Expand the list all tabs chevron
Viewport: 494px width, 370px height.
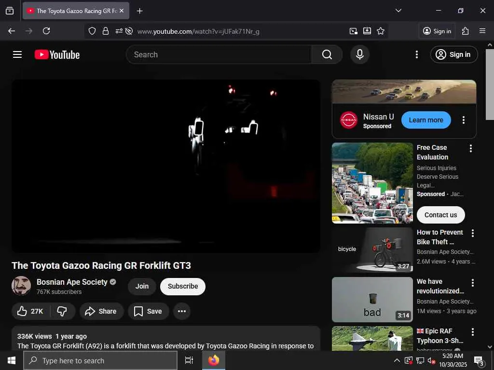coord(398,11)
